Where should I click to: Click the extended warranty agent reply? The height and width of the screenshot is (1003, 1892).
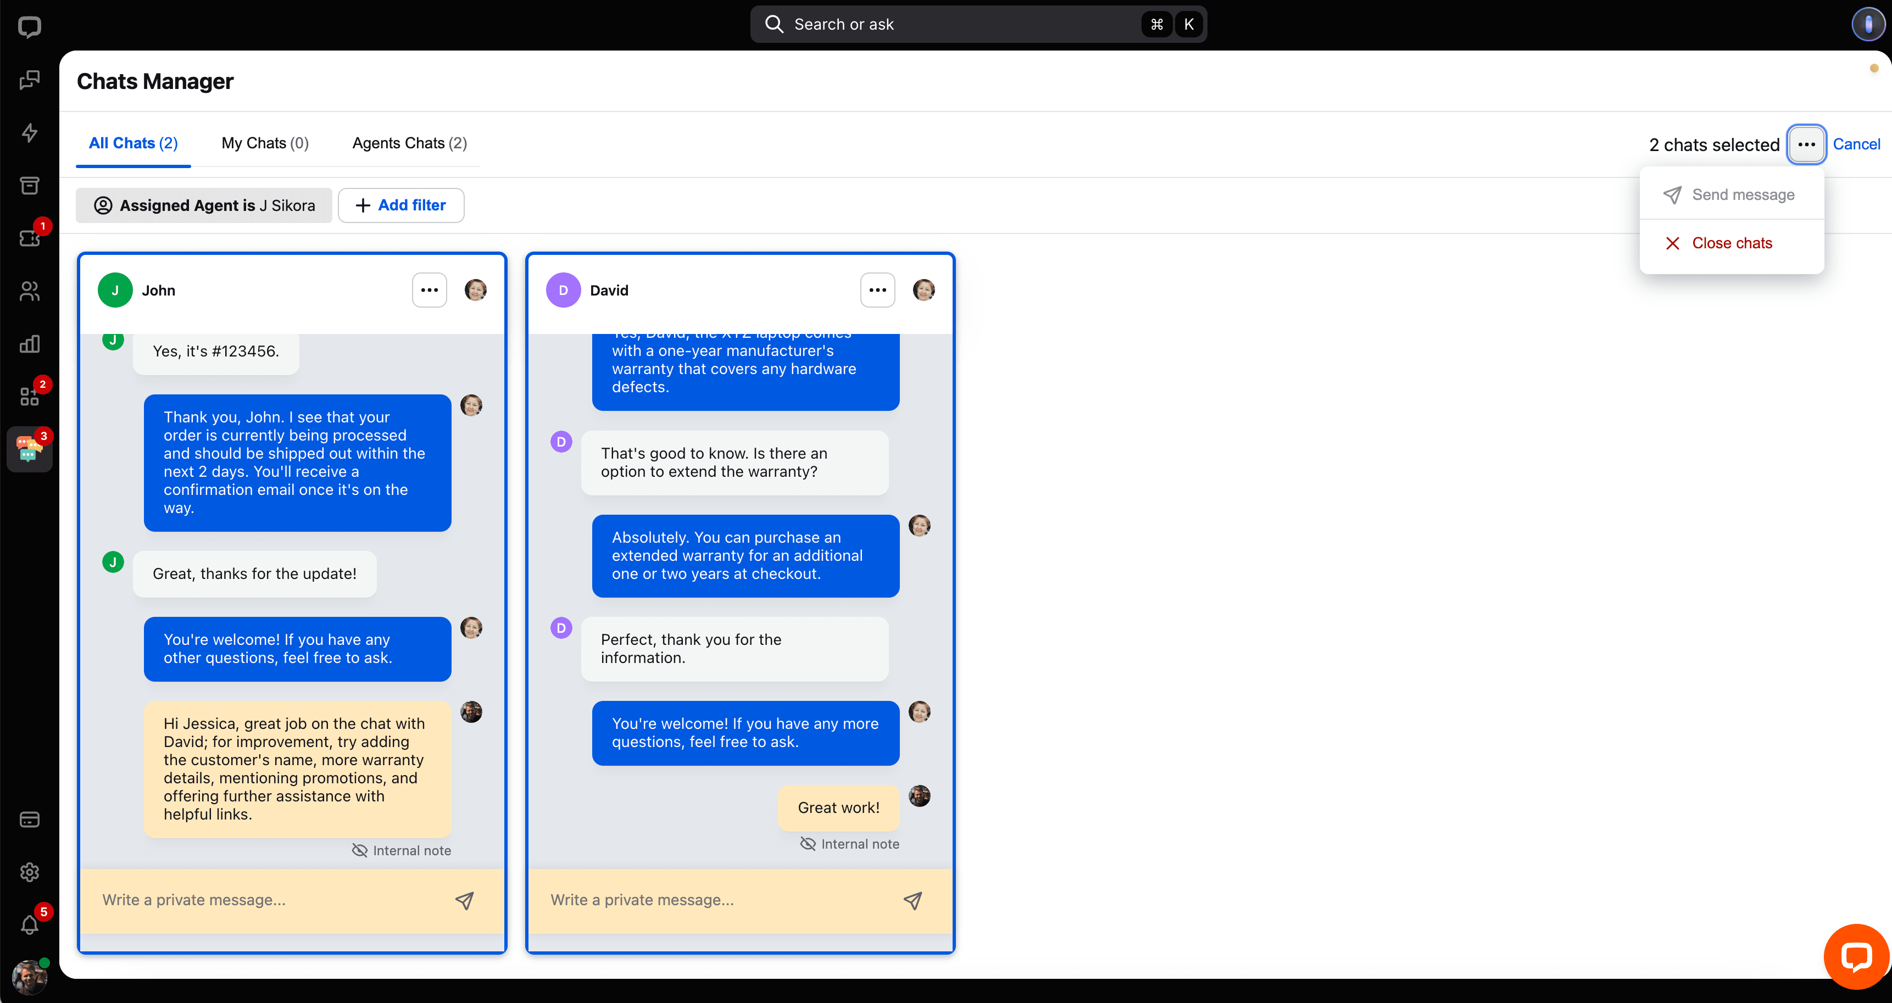click(x=745, y=556)
